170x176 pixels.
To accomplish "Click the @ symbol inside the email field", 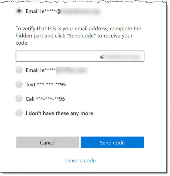I will point(102,56).
